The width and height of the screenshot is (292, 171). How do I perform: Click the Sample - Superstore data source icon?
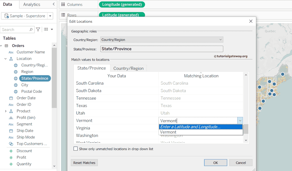coord(6,16)
